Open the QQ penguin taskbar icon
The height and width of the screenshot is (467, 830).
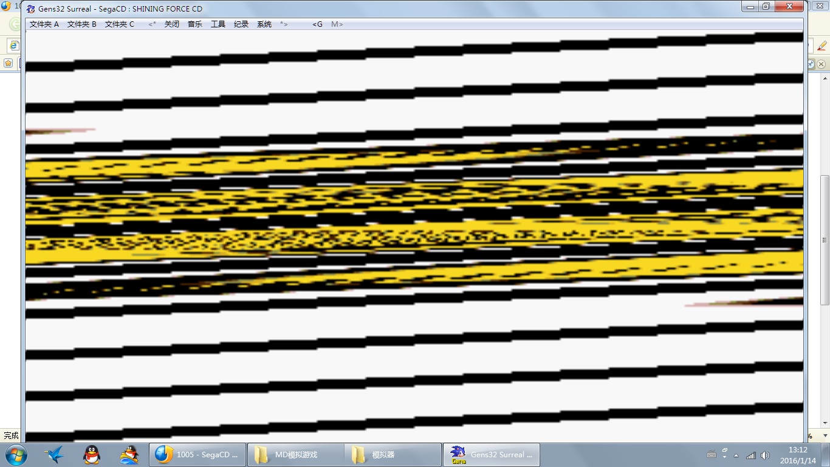[92, 455]
